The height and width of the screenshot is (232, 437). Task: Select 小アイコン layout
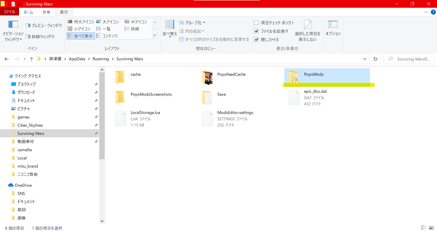click(x=79, y=29)
